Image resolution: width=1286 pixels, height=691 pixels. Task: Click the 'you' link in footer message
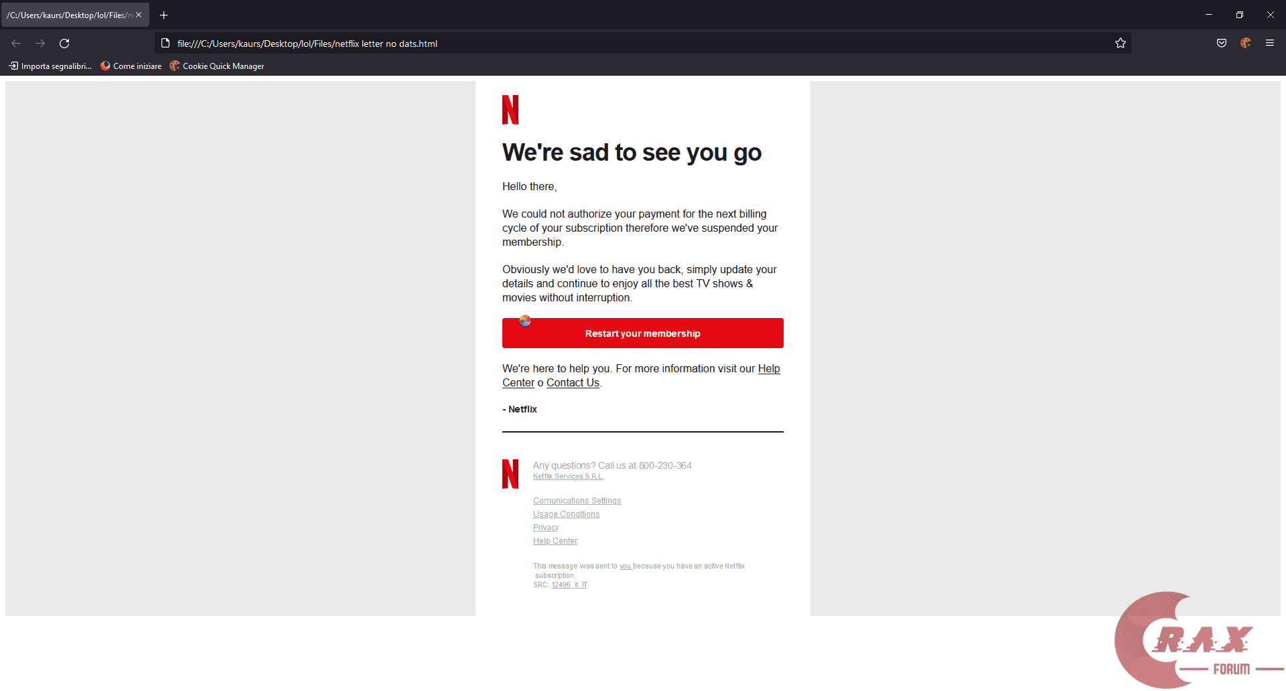click(626, 566)
